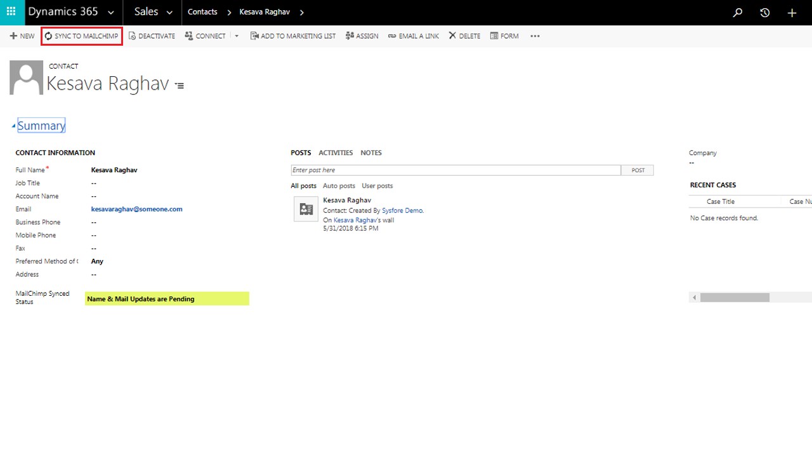Click the Account Name field
The width and height of the screenshot is (812, 457).
pos(94,196)
